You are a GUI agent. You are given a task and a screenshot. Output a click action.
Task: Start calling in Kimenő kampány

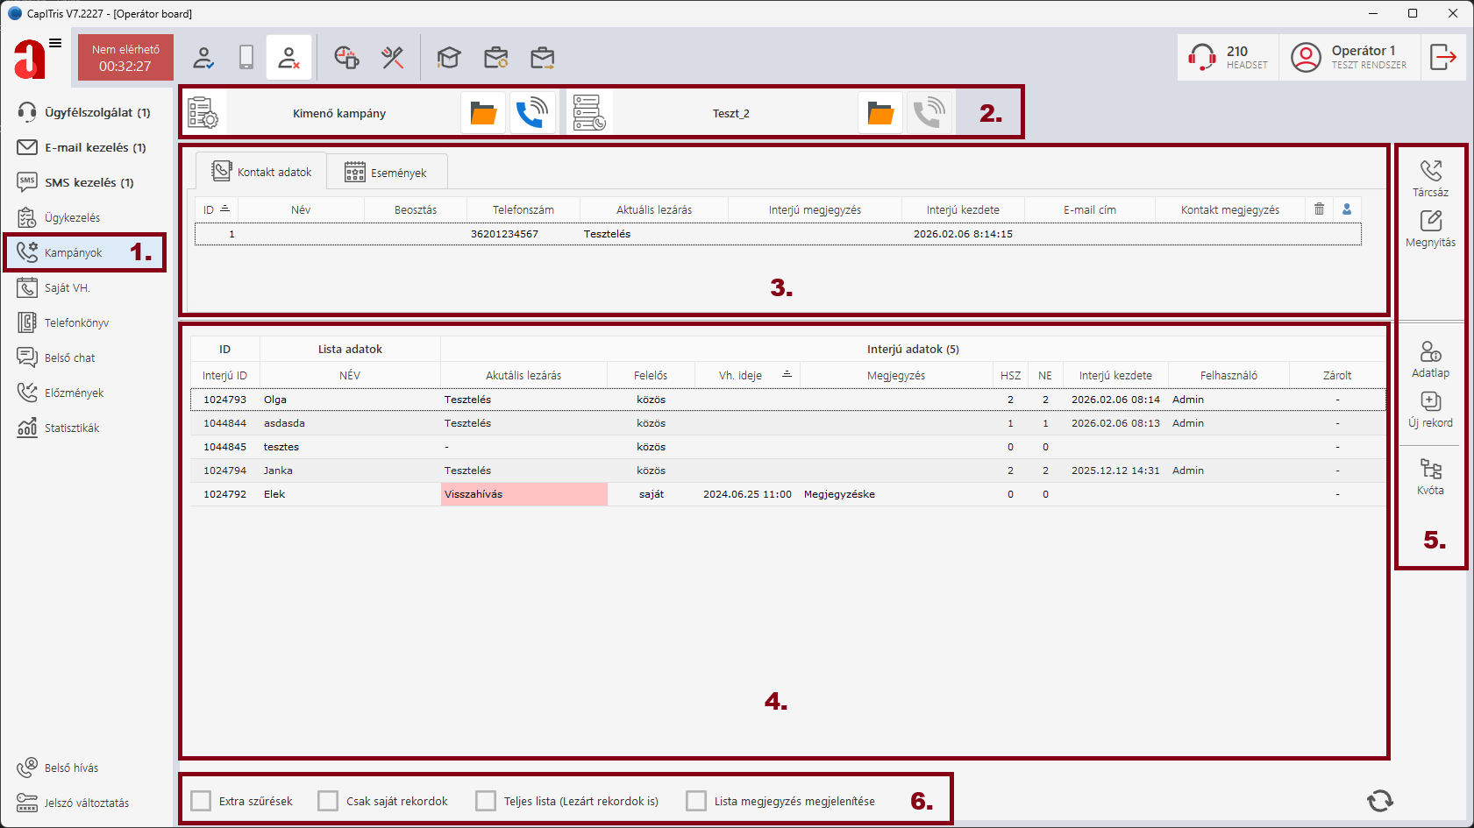pyautogui.click(x=532, y=113)
